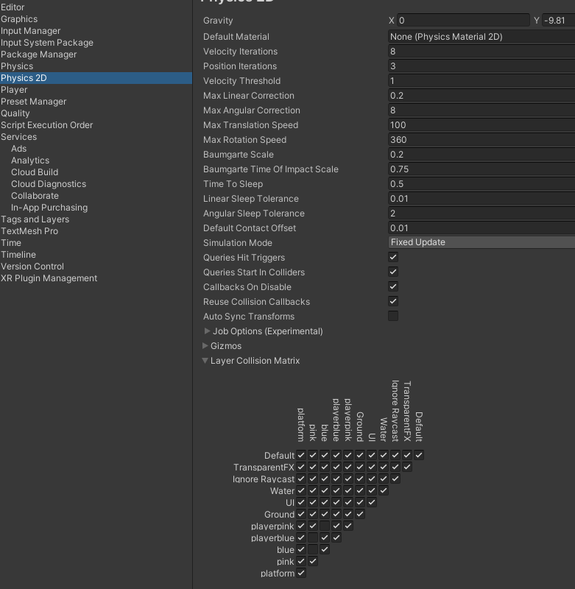
Task: Enable playerpink row, blue column collision checkbox
Action: tap(325, 526)
